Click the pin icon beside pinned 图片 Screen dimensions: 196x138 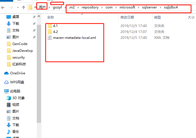[34, 37]
